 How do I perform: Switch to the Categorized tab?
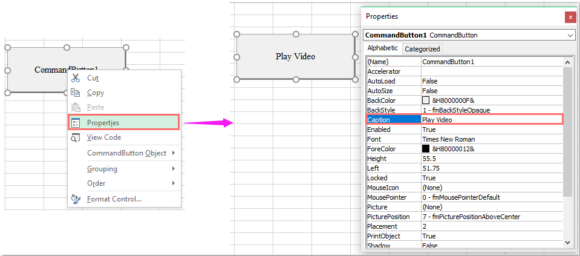click(x=422, y=49)
